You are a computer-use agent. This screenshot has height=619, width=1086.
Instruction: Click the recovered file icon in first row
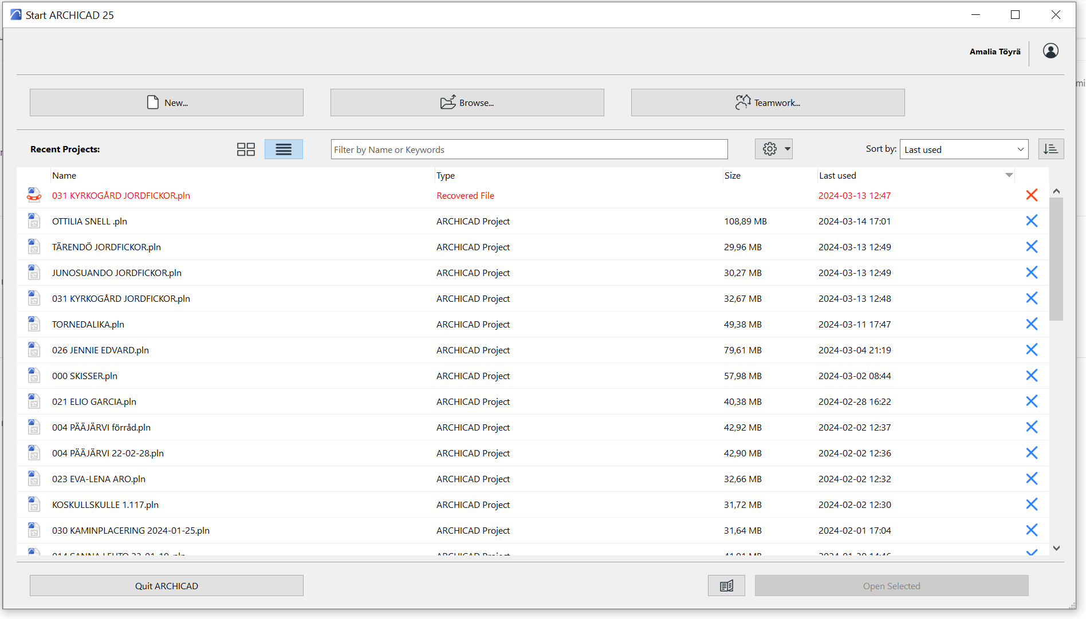pos(34,195)
